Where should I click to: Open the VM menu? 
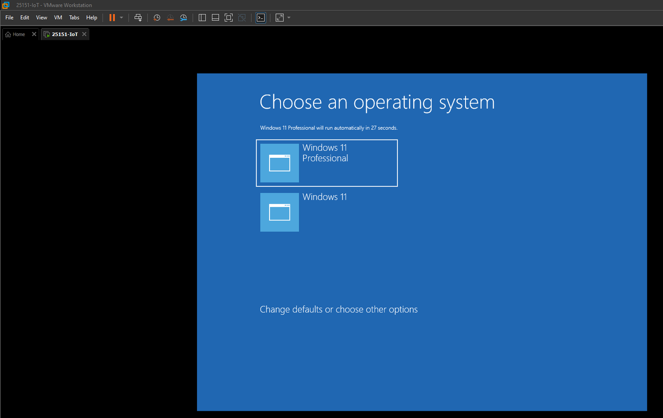(58, 17)
